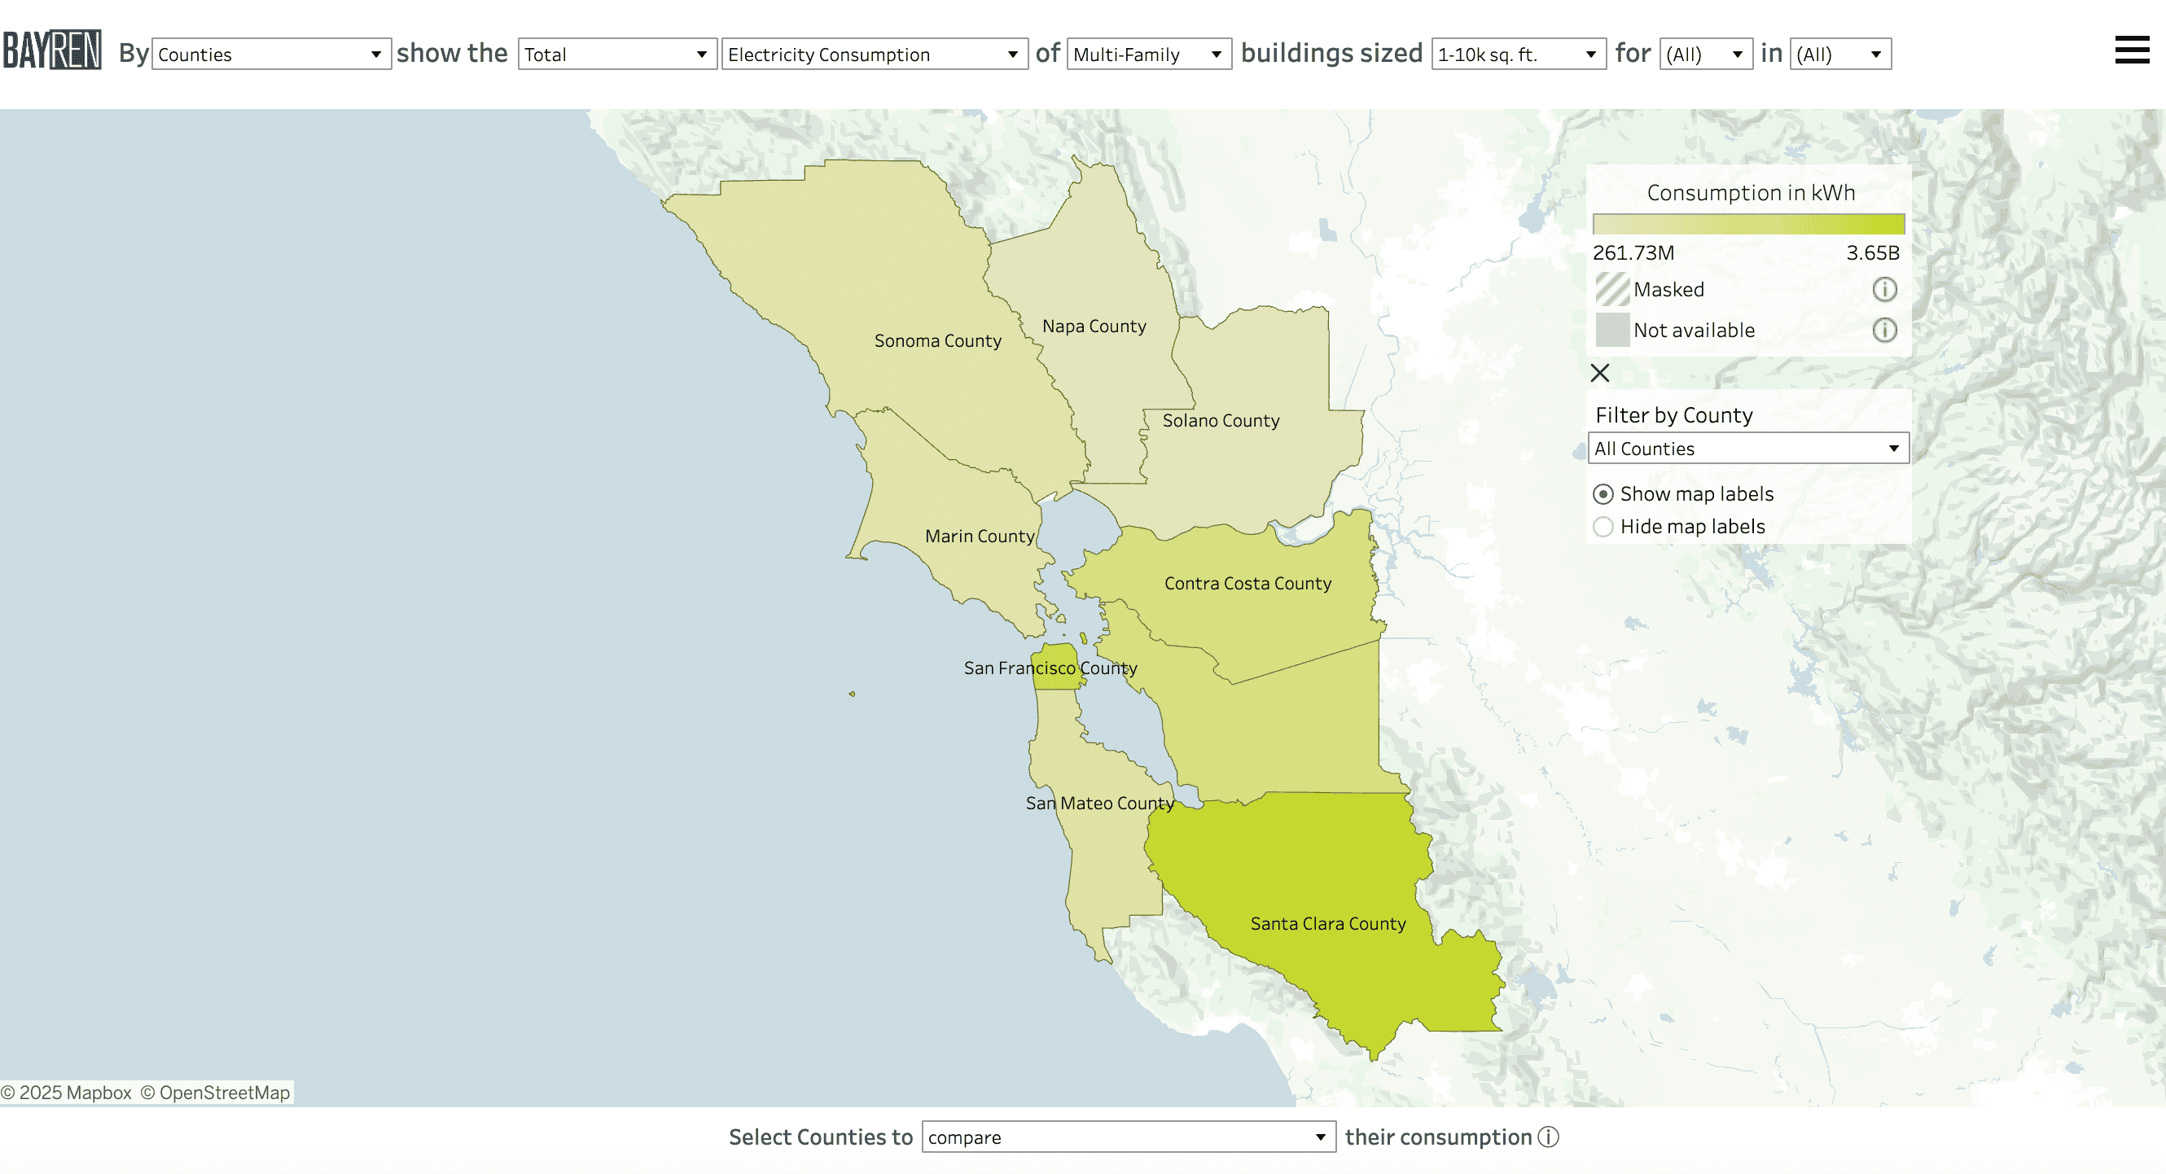Viewport: 2166px width, 1174px height.
Task: Click the Not available info icon
Action: [1884, 330]
